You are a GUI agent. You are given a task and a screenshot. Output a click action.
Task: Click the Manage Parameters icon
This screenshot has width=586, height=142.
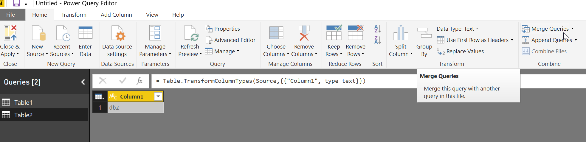click(x=155, y=33)
